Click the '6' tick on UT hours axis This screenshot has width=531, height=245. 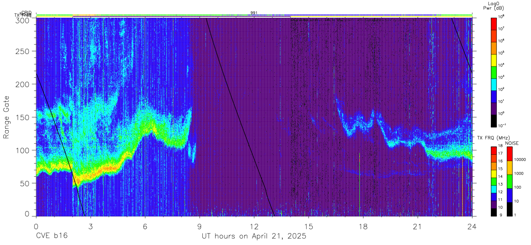pyautogui.click(x=145, y=226)
